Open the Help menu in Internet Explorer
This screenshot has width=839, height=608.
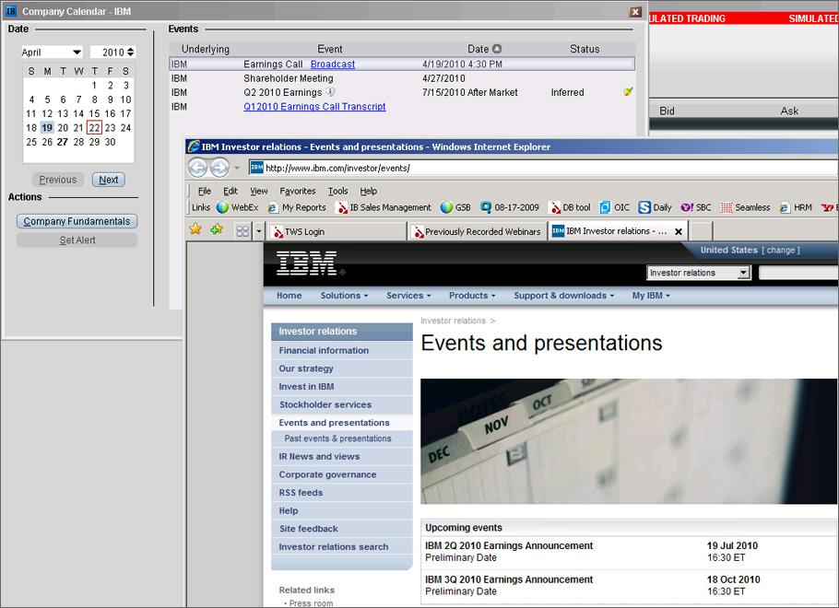(x=368, y=191)
